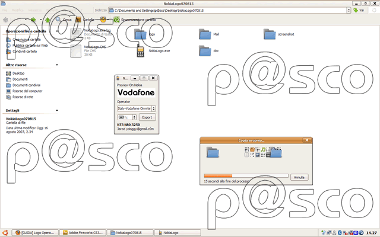Screen dimensions: 380x237
Task: Select the NokiaLogo.exe phone icon
Action: click(x=140, y=51)
